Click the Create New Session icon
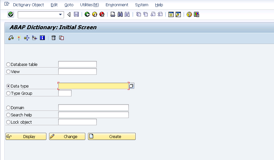 [x=171, y=14]
